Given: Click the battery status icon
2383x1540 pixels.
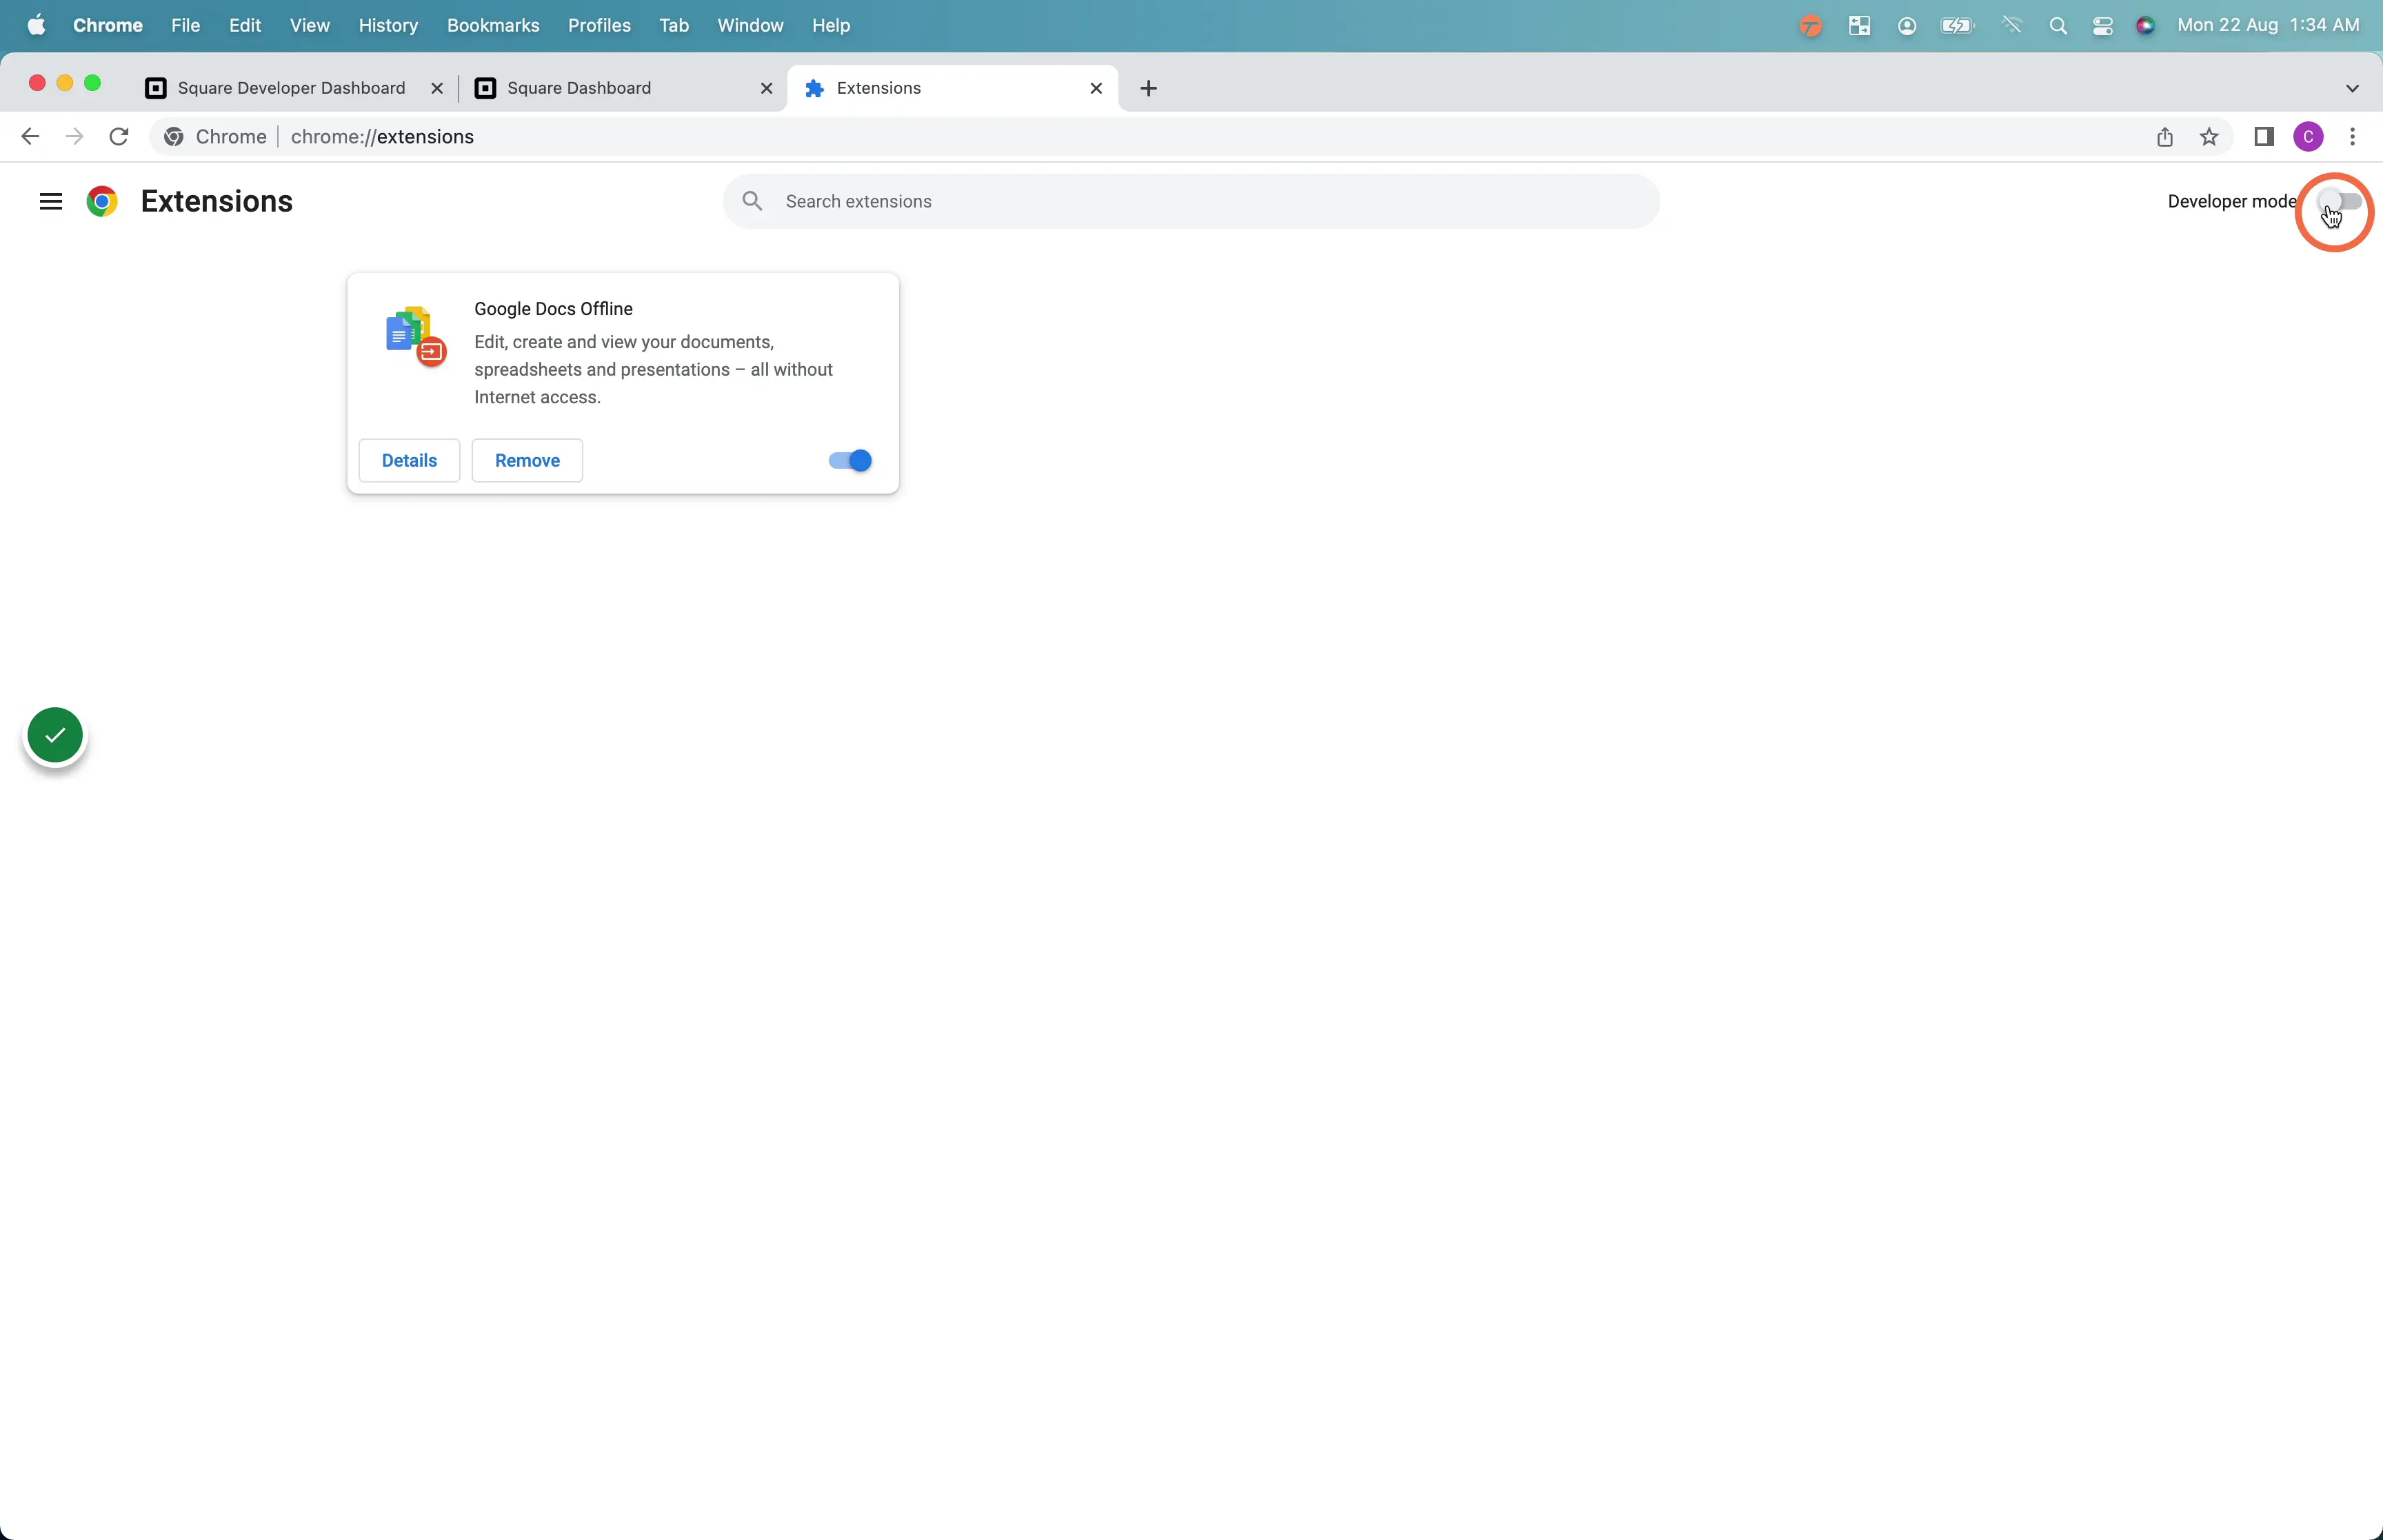Looking at the screenshot, I should point(1957,26).
